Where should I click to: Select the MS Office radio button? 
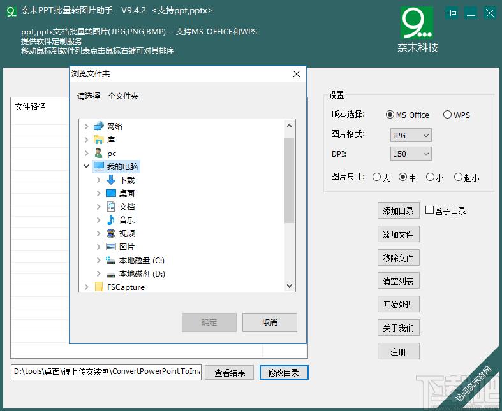[x=390, y=115]
